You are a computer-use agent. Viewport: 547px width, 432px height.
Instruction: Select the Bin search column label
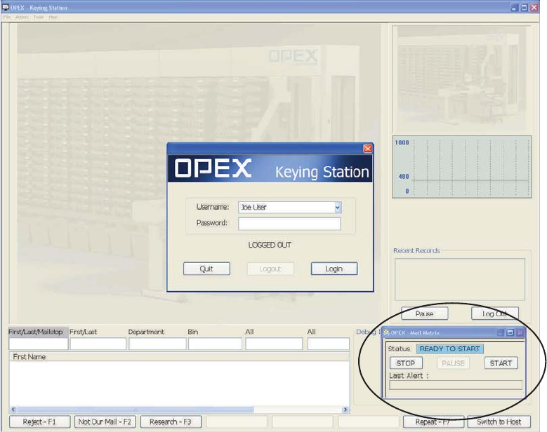[x=192, y=332]
